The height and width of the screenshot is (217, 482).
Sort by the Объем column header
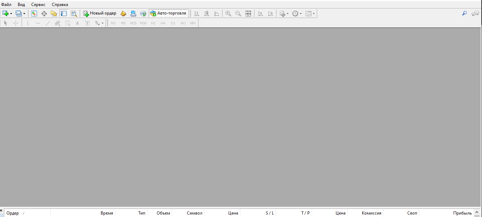point(159,213)
